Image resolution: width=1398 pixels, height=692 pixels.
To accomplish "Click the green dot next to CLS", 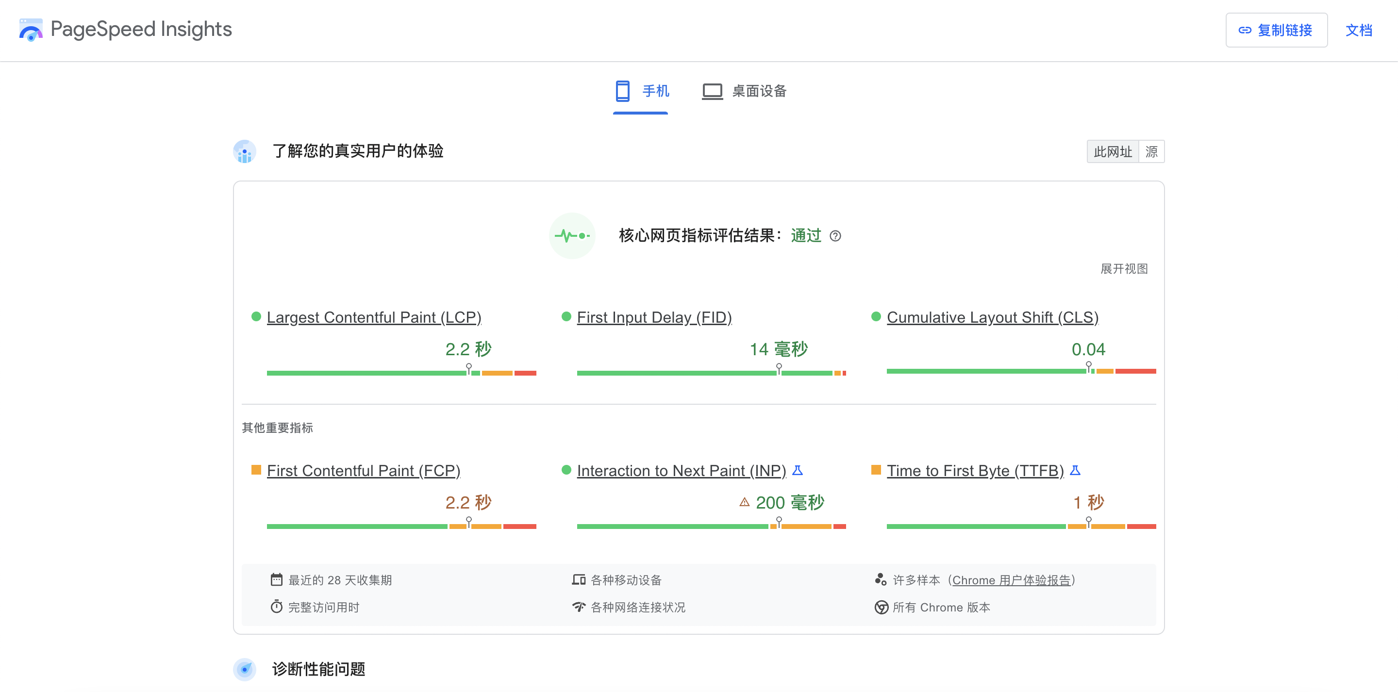I will point(876,316).
